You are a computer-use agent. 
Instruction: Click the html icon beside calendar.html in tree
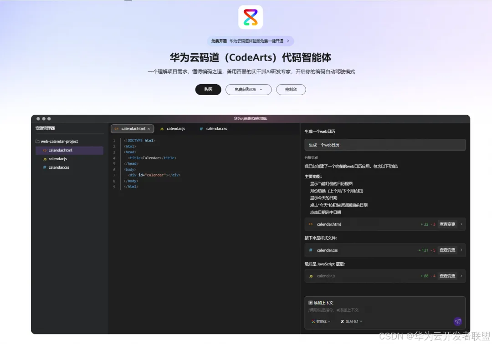coord(45,150)
